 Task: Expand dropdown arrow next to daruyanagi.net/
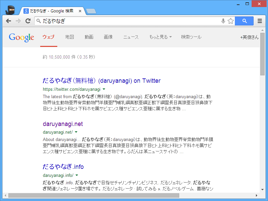pos(76,132)
